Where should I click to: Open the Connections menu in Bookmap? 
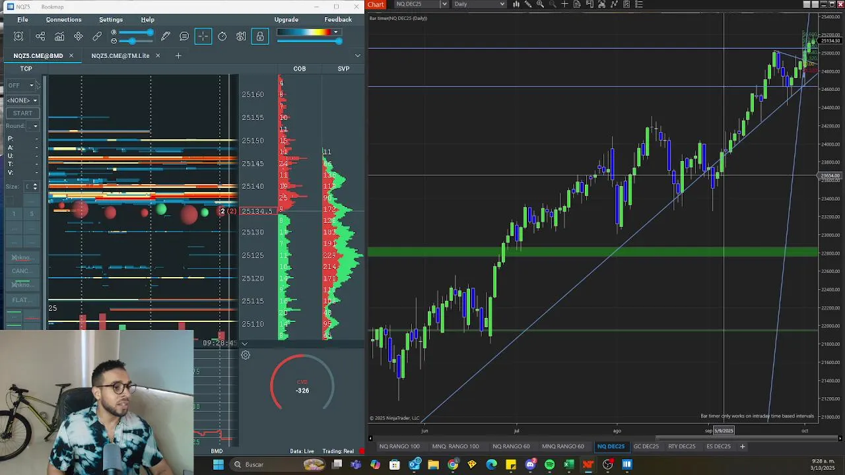point(63,20)
